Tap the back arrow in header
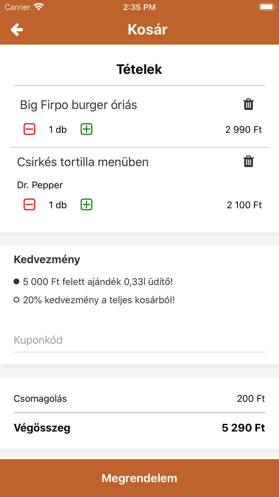Viewport: 279px width, 497px height. tap(17, 30)
